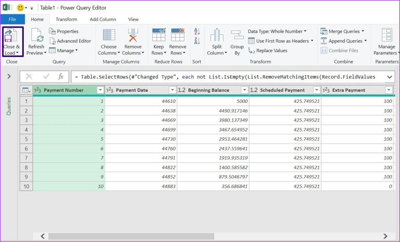Switch to the Home tab
Screen dimensions: 400x242
click(37, 19)
